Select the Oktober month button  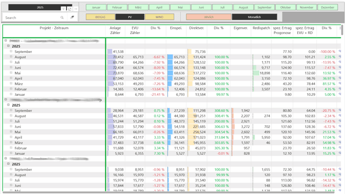[x=285, y=8]
